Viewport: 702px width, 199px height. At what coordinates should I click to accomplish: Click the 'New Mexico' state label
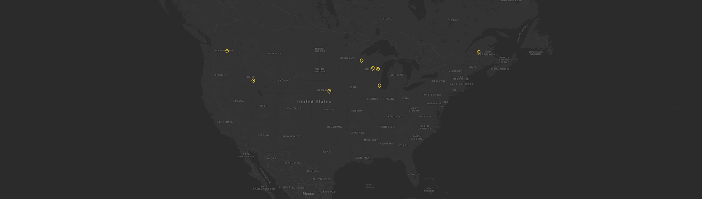[x=292, y=136]
